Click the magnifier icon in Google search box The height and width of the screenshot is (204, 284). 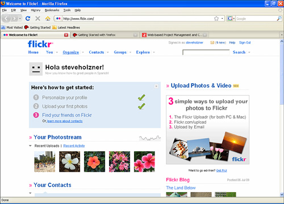pos(279,19)
